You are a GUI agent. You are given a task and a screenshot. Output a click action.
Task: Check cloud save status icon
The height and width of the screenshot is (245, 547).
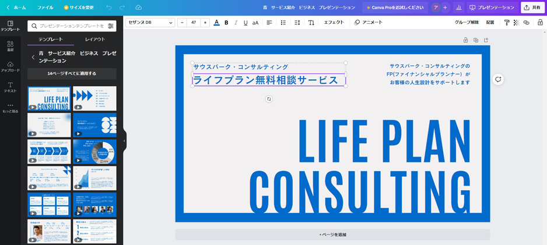[138, 8]
